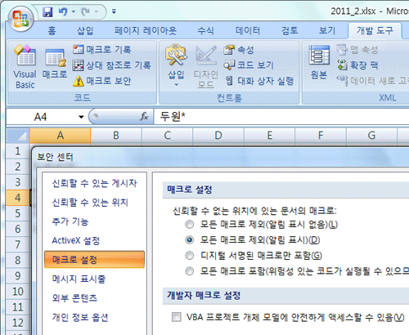Click the formula bar containing 두원*
This screenshot has width=409, height=335.
[x=281, y=117]
